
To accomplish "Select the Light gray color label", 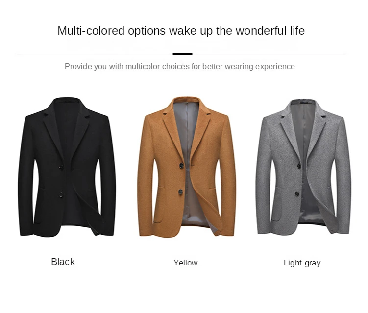I will (x=302, y=263).
